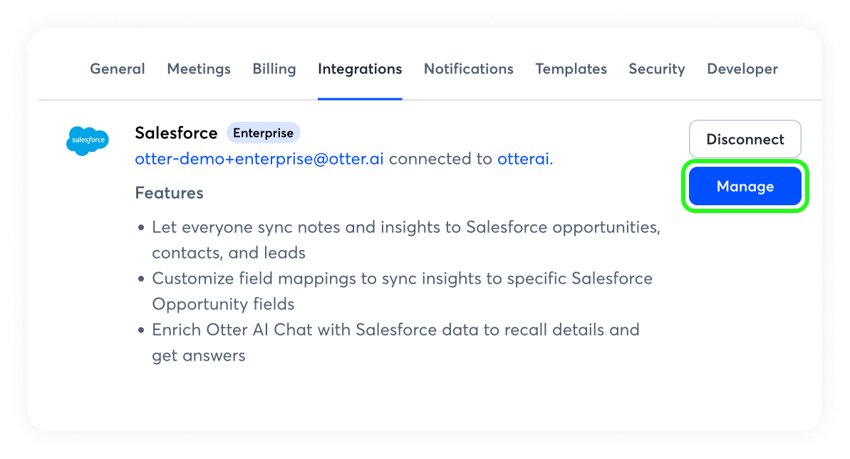The image size is (850, 459).
Task: Open the Security tab
Action: 657,69
